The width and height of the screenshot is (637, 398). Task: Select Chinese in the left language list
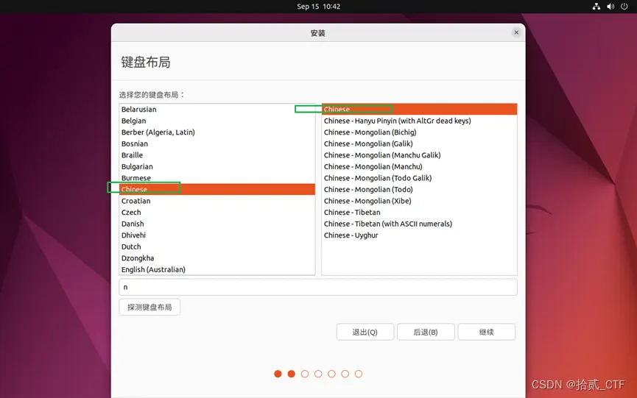pyautogui.click(x=217, y=189)
